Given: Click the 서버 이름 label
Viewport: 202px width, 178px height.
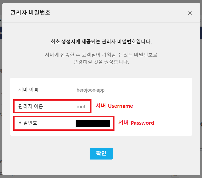Looking at the screenshot, I should 28,90.
